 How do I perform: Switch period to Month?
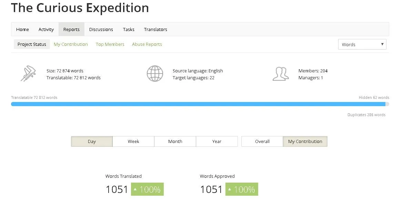[x=175, y=141]
